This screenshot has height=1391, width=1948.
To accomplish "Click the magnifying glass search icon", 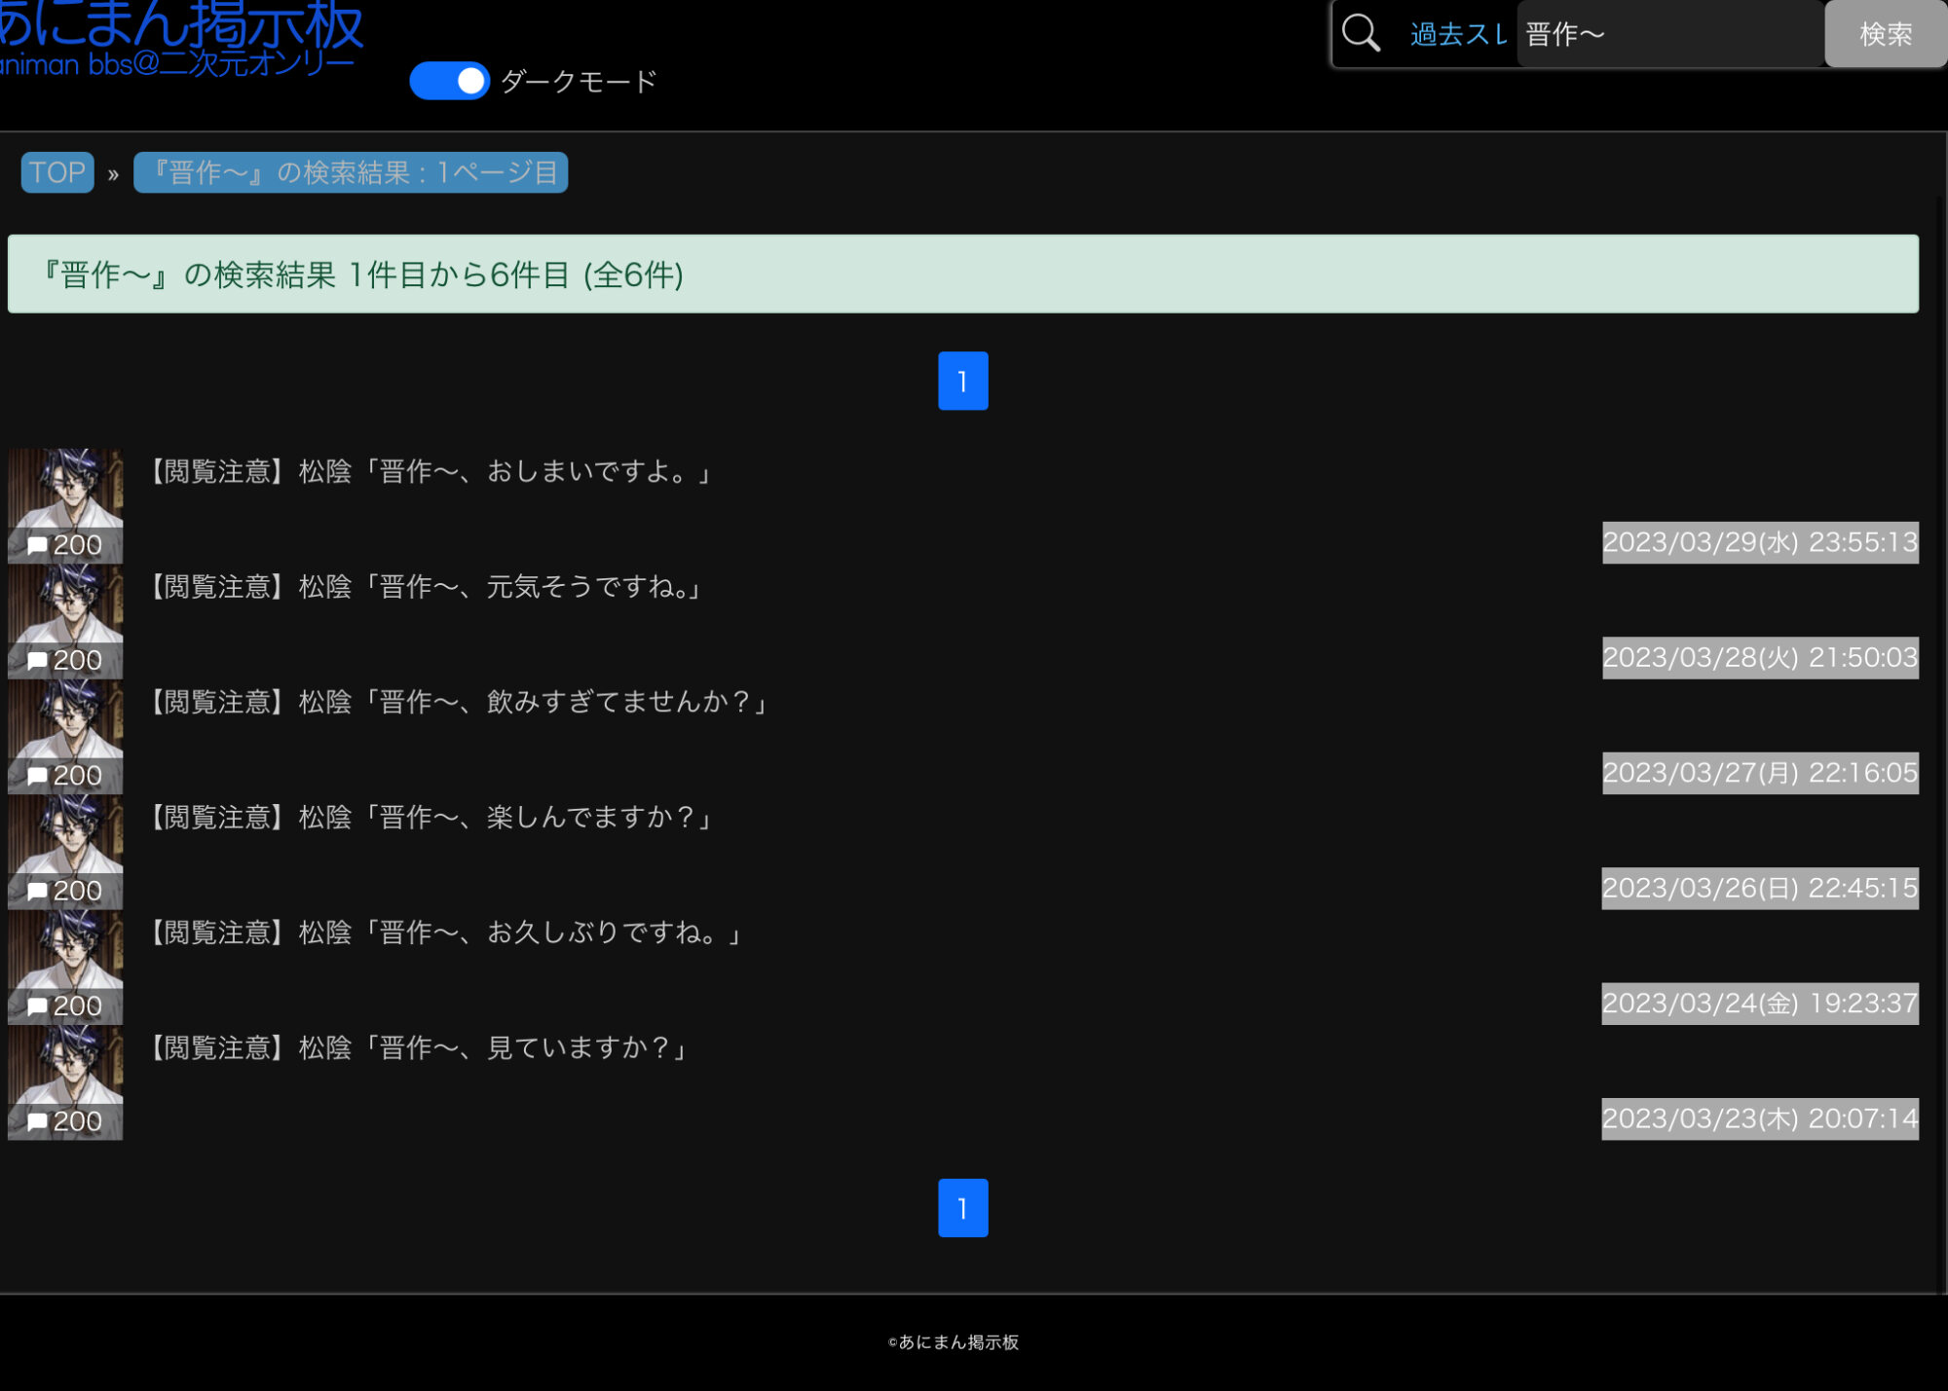I will tap(1361, 34).
